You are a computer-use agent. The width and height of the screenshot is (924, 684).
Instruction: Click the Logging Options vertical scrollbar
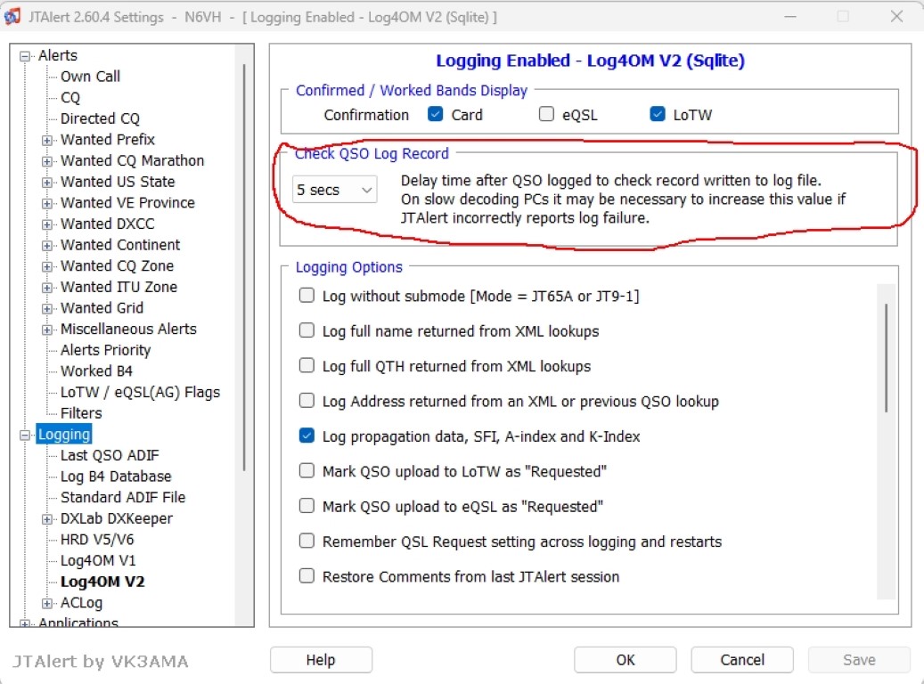click(x=886, y=358)
